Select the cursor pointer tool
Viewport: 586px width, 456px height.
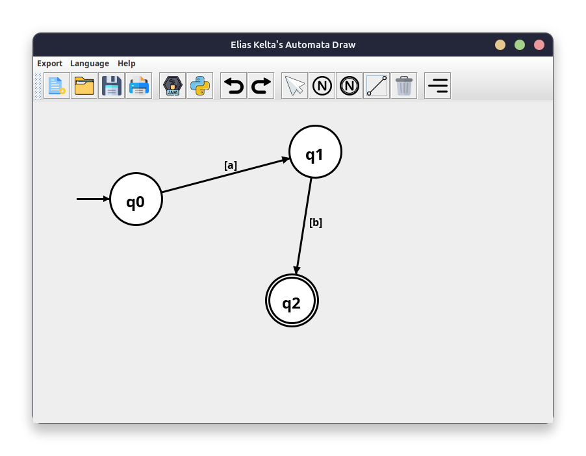pos(295,86)
